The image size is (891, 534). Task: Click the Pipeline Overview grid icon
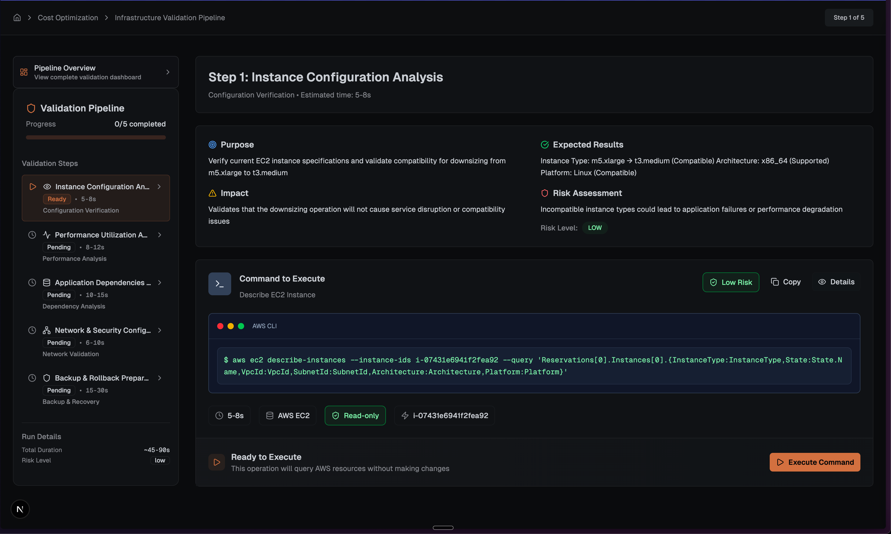(24, 72)
